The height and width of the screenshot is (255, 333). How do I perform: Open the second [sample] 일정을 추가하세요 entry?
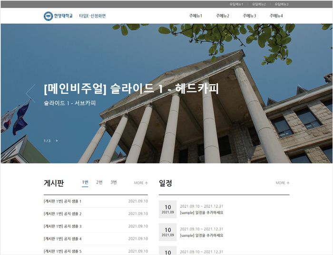(202, 235)
